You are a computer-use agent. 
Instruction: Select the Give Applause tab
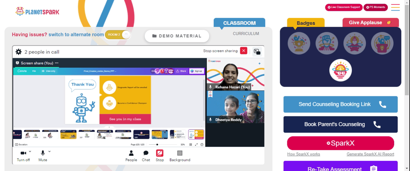pyautogui.click(x=371, y=23)
